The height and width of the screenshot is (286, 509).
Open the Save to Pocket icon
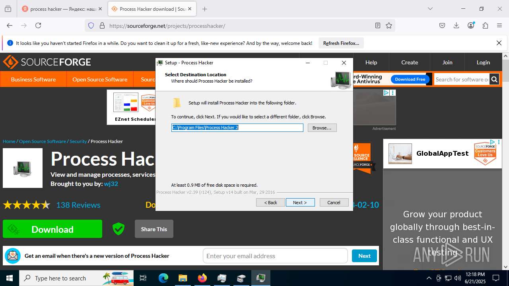[442, 25]
